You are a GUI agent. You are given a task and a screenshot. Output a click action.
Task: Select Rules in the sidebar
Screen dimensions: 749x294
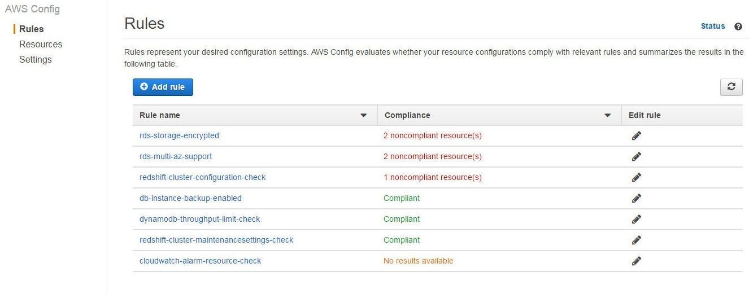pyautogui.click(x=31, y=29)
